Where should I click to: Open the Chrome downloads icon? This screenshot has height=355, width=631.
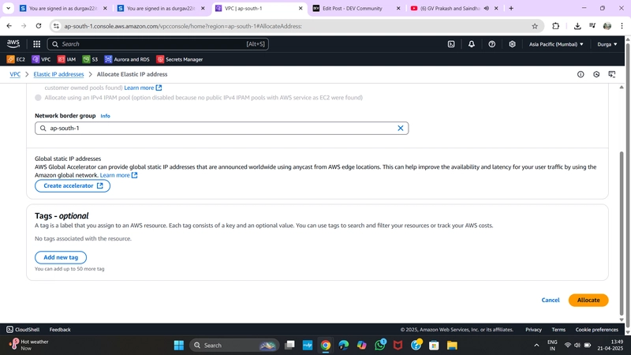[x=577, y=26]
